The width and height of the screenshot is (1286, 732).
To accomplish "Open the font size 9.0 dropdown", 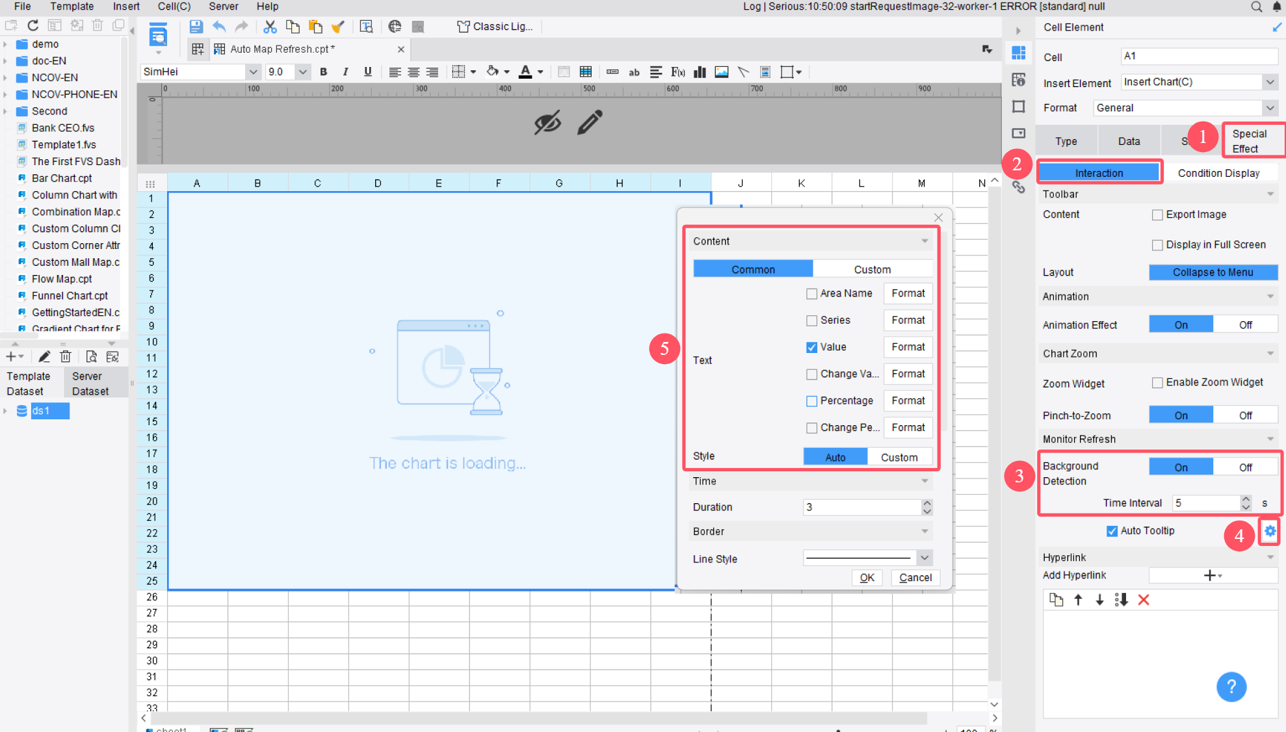I will pyautogui.click(x=302, y=72).
